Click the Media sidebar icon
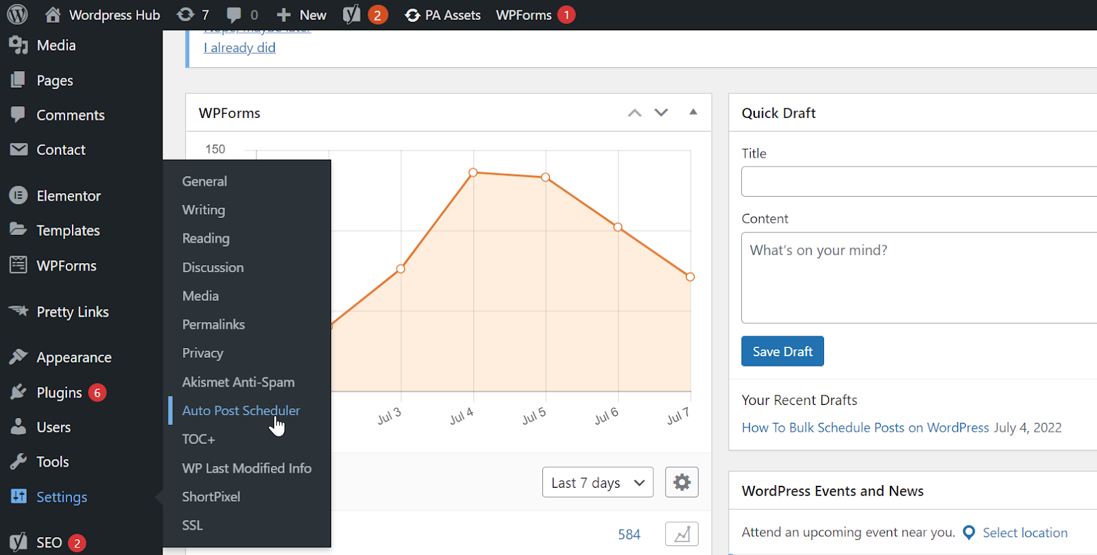1097x555 pixels. (19, 45)
